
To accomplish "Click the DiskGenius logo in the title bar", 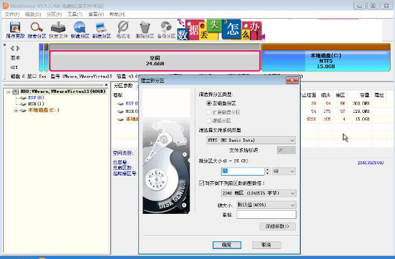I will 6,6.
